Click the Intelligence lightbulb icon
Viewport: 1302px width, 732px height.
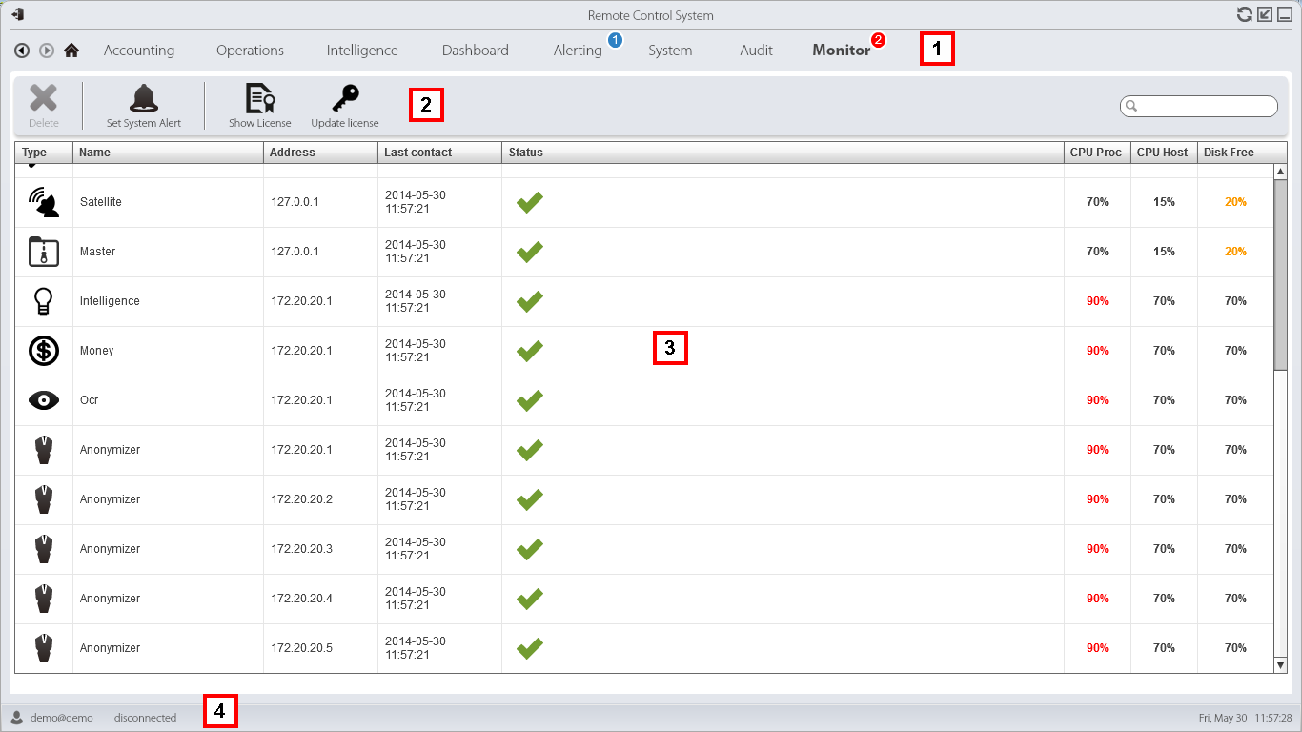44,301
